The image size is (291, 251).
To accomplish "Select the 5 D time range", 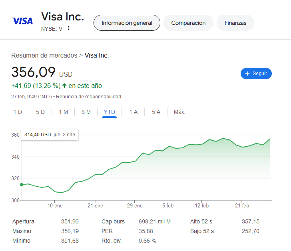I will tap(40, 112).
